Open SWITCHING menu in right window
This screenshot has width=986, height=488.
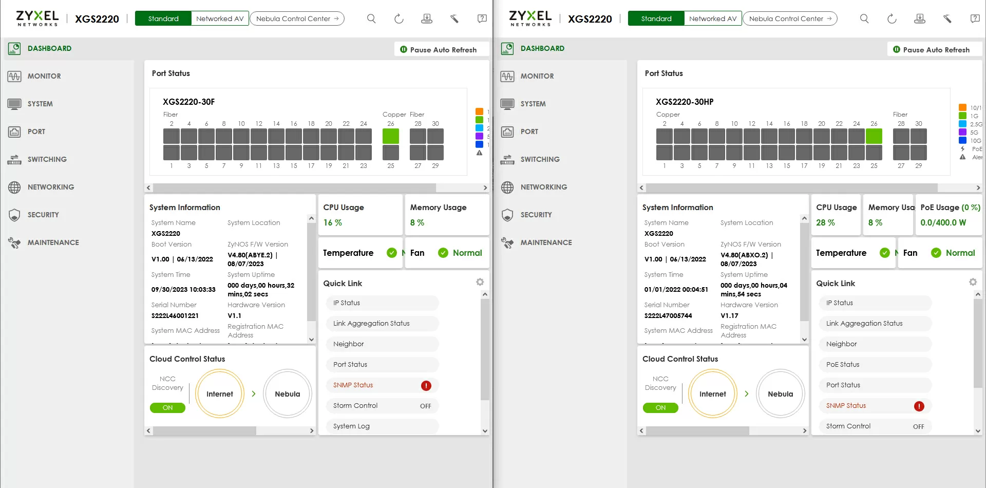(x=540, y=160)
